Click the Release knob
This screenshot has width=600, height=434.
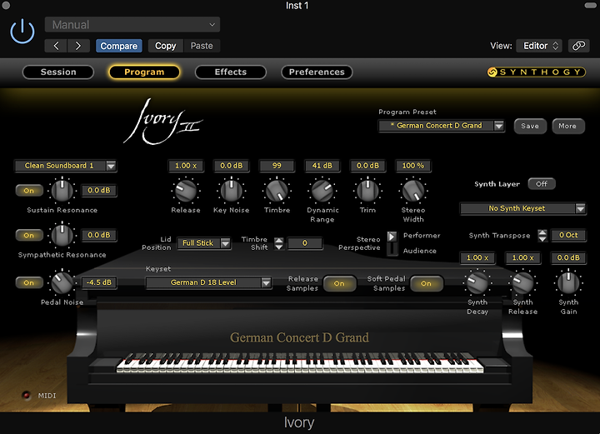click(186, 191)
